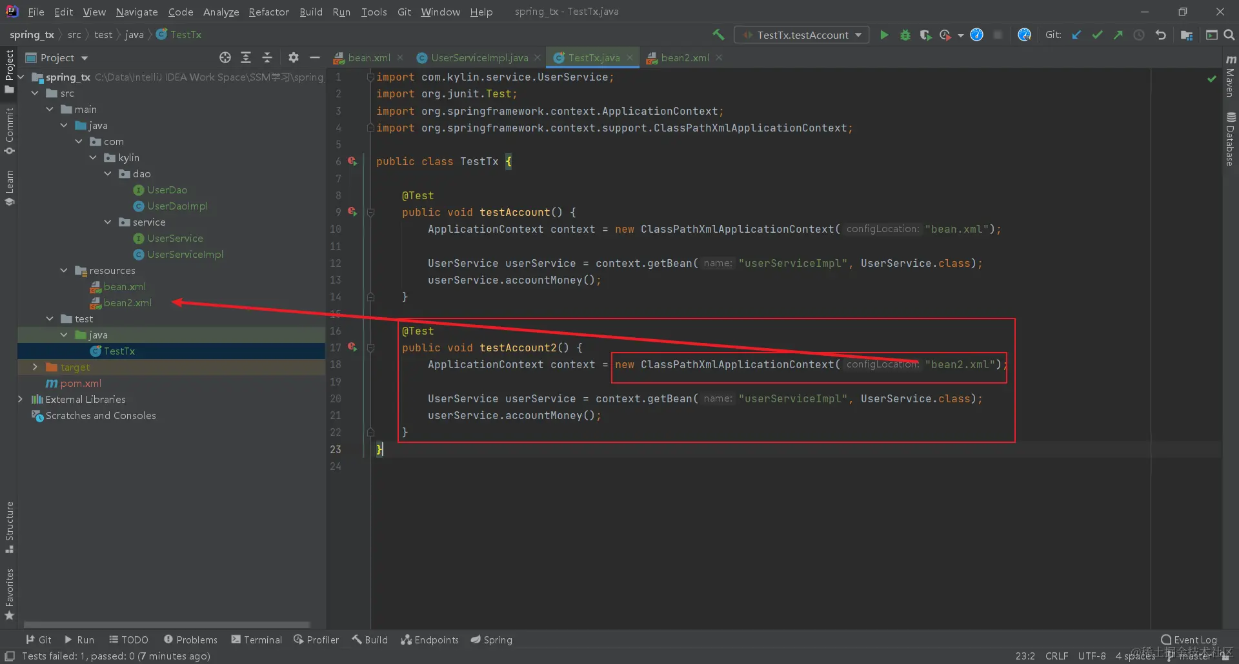Push commits with the green up-right arrow
The image size is (1239, 664).
[1118, 35]
